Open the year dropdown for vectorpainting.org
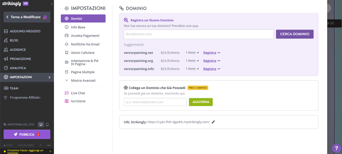The image size is (342, 154). point(192,61)
